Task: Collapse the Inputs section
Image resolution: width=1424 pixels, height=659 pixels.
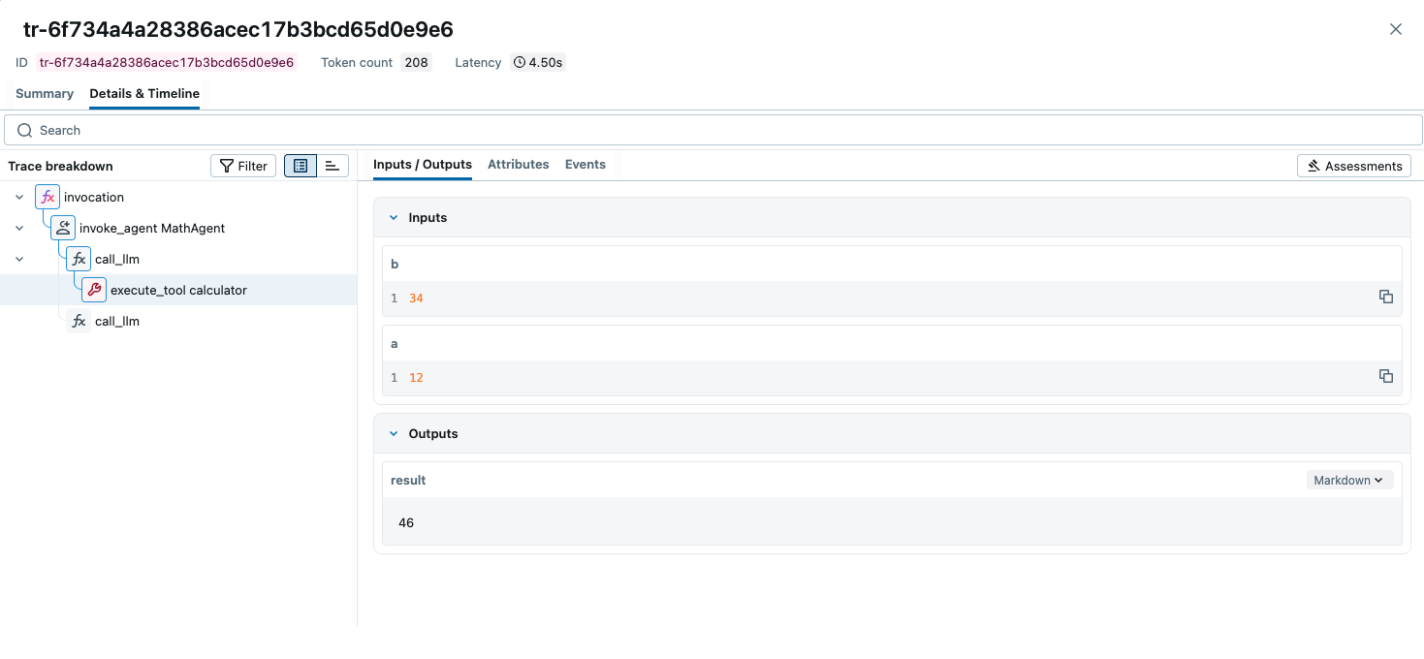Action: pyautogui.click(x=394, y=217)
